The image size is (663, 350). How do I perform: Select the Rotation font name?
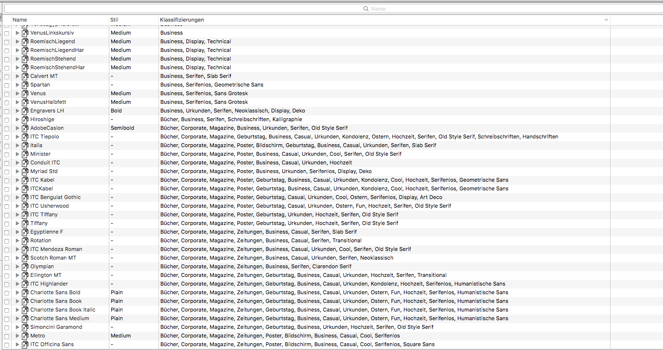(x=40, y=240)
